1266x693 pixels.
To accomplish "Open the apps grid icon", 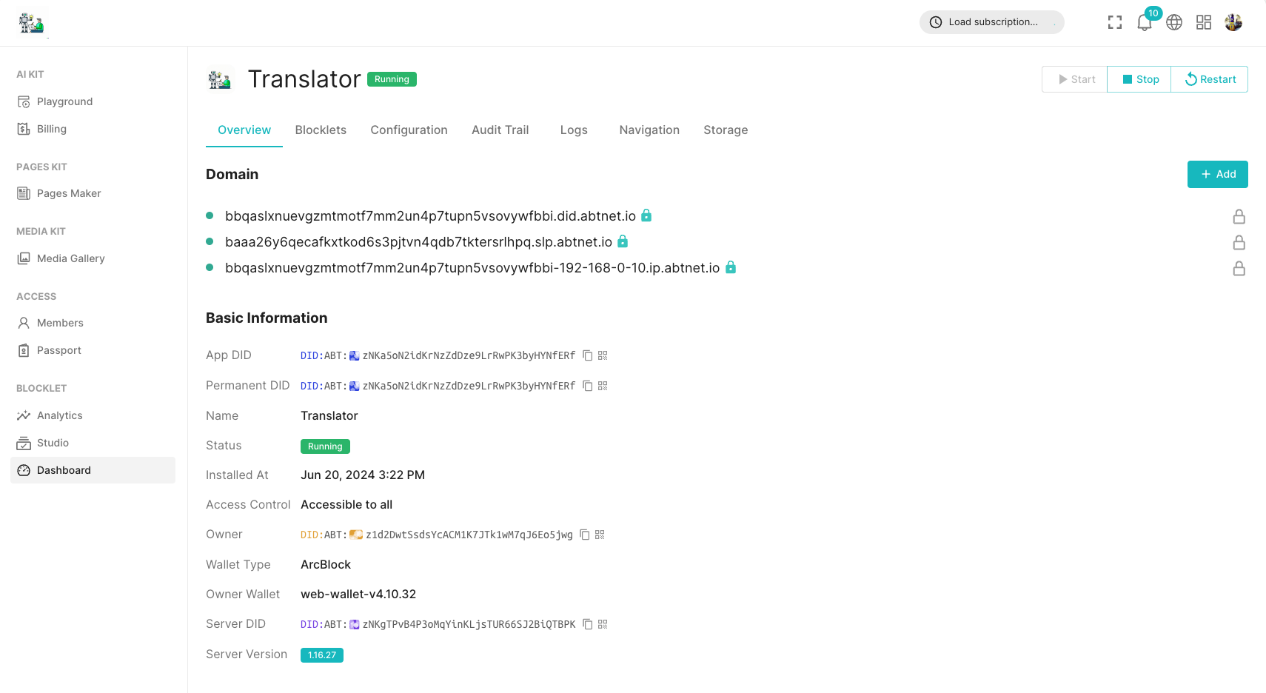I will [1203, 23].
